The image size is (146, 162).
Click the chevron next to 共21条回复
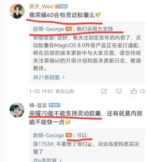pos(63,77)
